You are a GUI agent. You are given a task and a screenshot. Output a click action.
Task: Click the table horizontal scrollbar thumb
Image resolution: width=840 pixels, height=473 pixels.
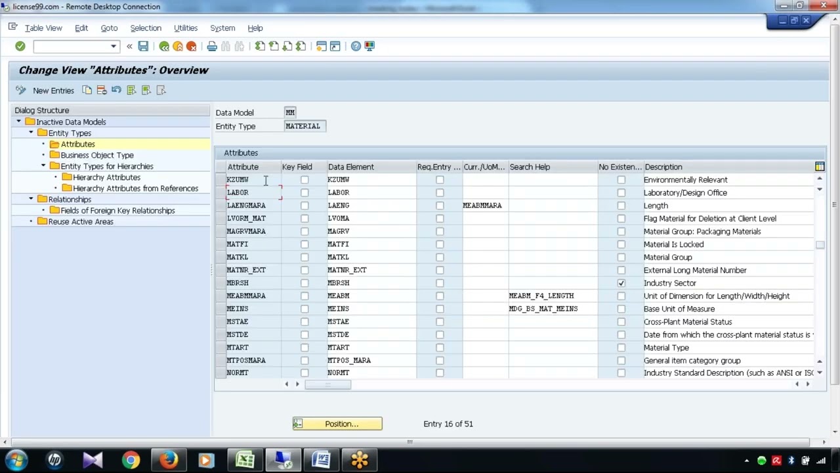[327, 384]
